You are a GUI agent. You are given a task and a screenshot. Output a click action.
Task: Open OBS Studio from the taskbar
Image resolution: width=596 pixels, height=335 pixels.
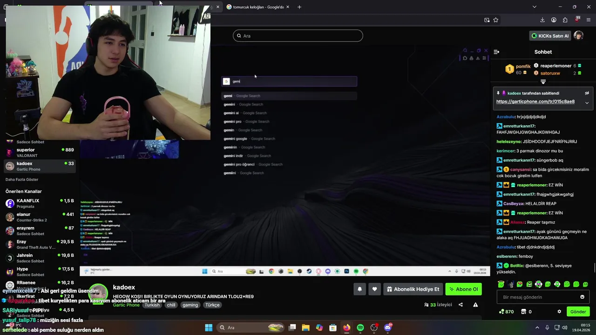[374, 328]
